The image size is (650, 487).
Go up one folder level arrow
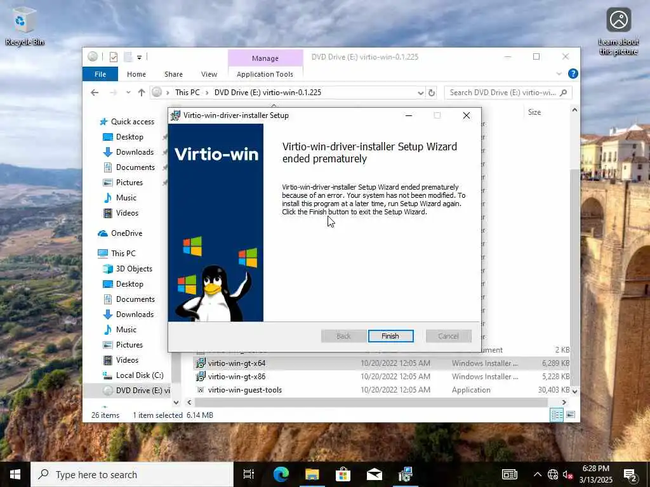click(142, 93)
